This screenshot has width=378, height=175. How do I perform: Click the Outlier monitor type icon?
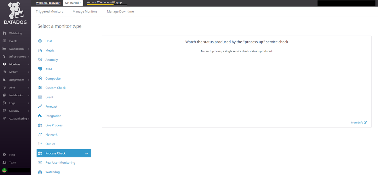40,144
